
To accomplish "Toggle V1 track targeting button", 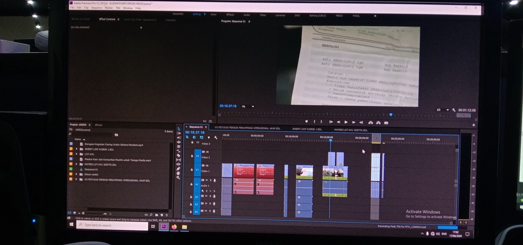I will (x=197, y=170).
